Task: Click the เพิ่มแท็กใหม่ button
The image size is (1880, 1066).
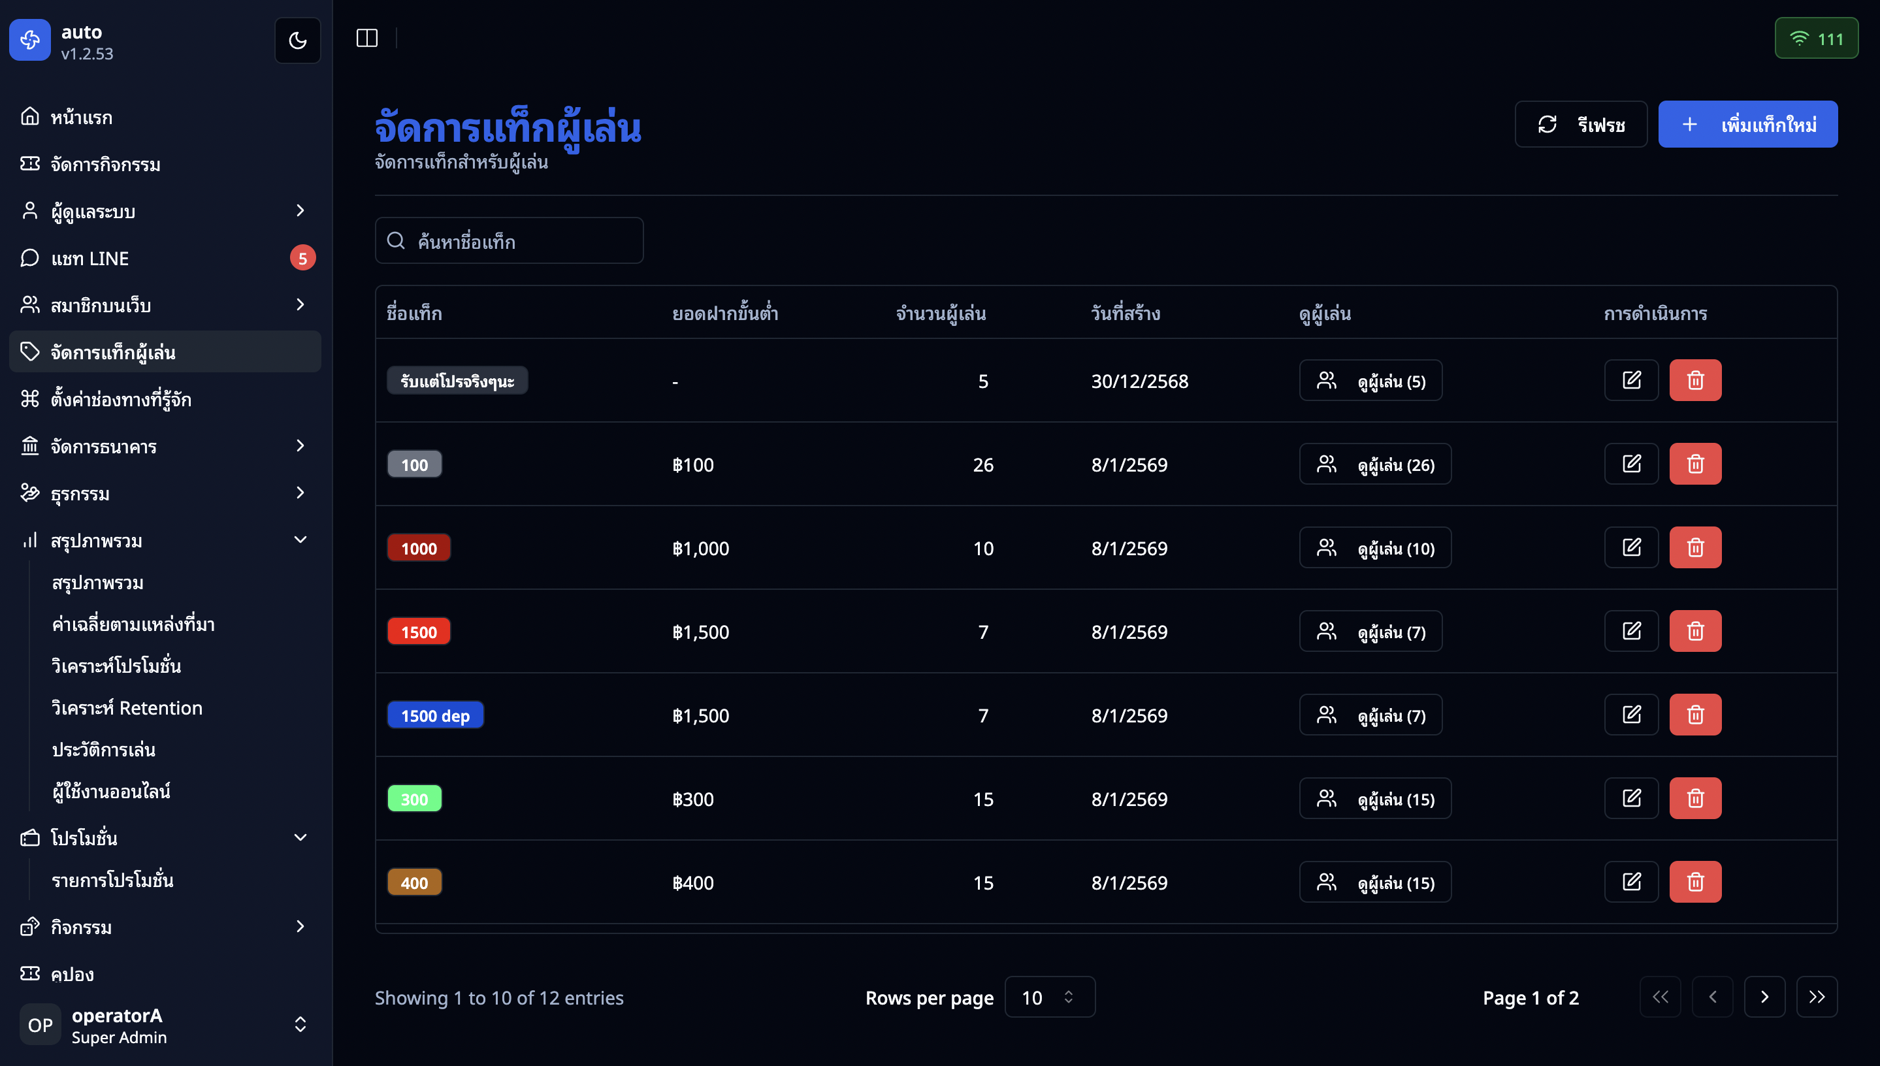Action: 1747,123
